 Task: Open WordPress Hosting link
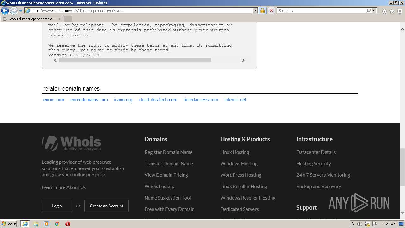click(x=241, y=175)
